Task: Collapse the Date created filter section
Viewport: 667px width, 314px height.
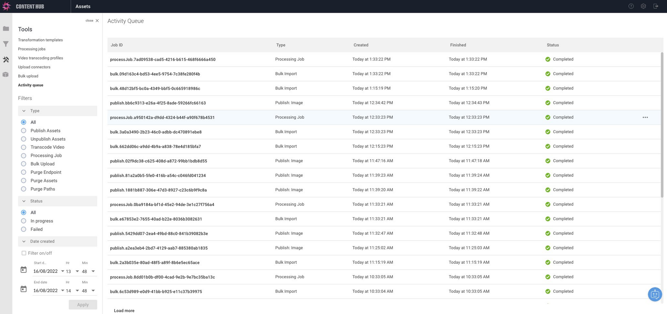Action: 57,241
